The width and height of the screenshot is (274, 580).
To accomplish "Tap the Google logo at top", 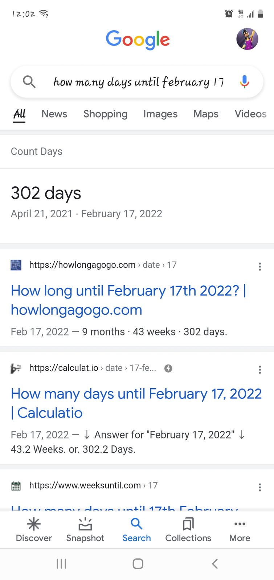I will pyautogui.click(x=138, y=39).
